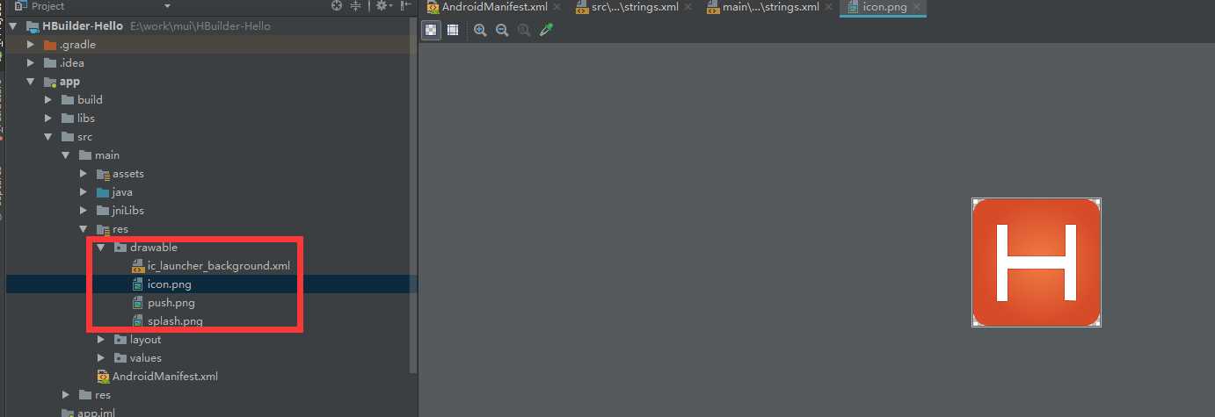Close the src\...\strings.xml tab
1215x417 pixels.
tap(687, 7)
